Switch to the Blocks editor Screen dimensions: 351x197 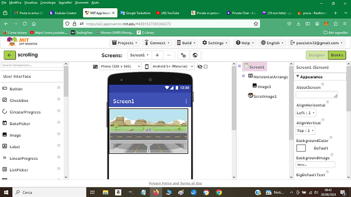pyautogui.click(x=337, y=55)
